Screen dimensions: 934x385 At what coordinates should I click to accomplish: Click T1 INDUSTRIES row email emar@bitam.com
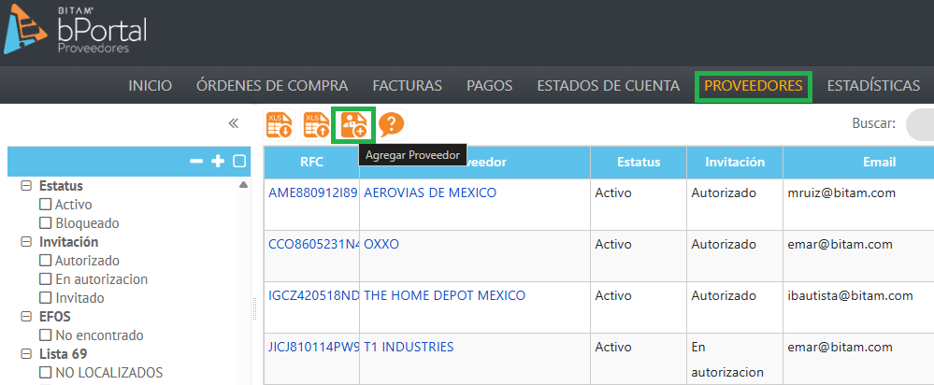[x=840, y=347]
